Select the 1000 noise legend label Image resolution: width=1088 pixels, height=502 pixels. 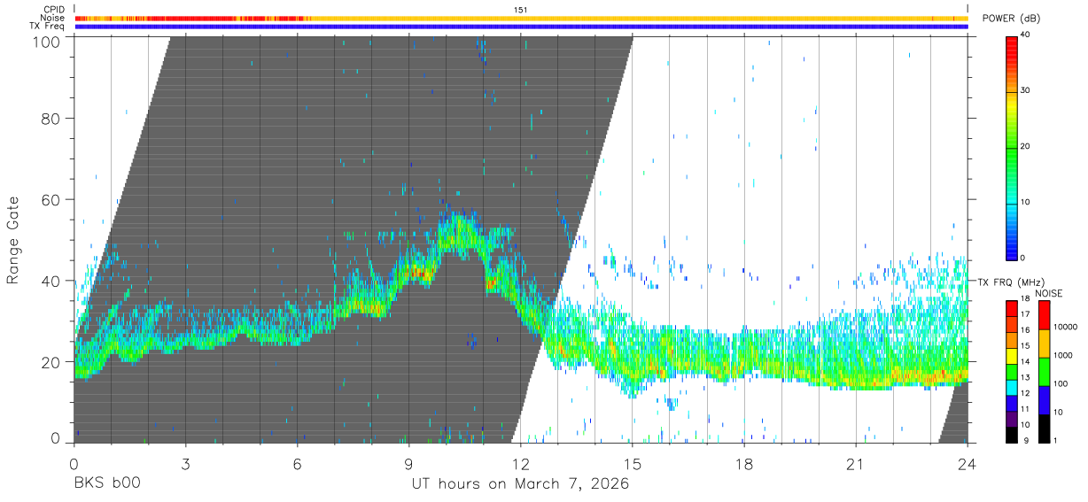[1062, 355]
